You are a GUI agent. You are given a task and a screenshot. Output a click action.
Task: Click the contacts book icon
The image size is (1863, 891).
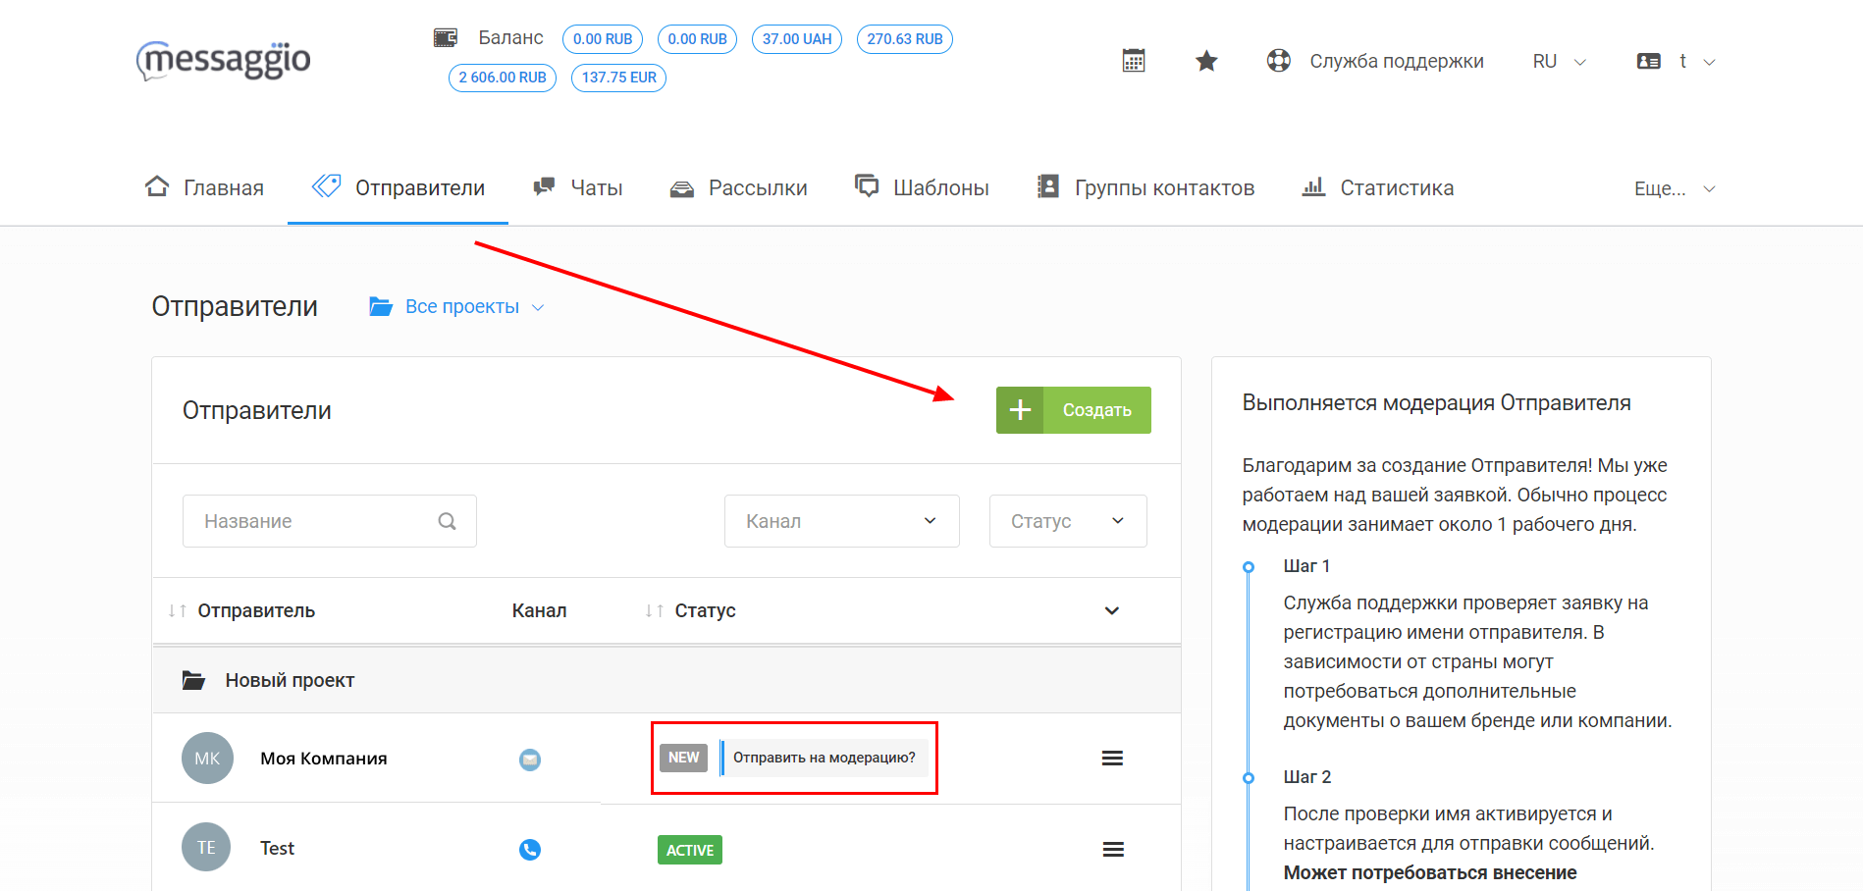point(1048,186)
